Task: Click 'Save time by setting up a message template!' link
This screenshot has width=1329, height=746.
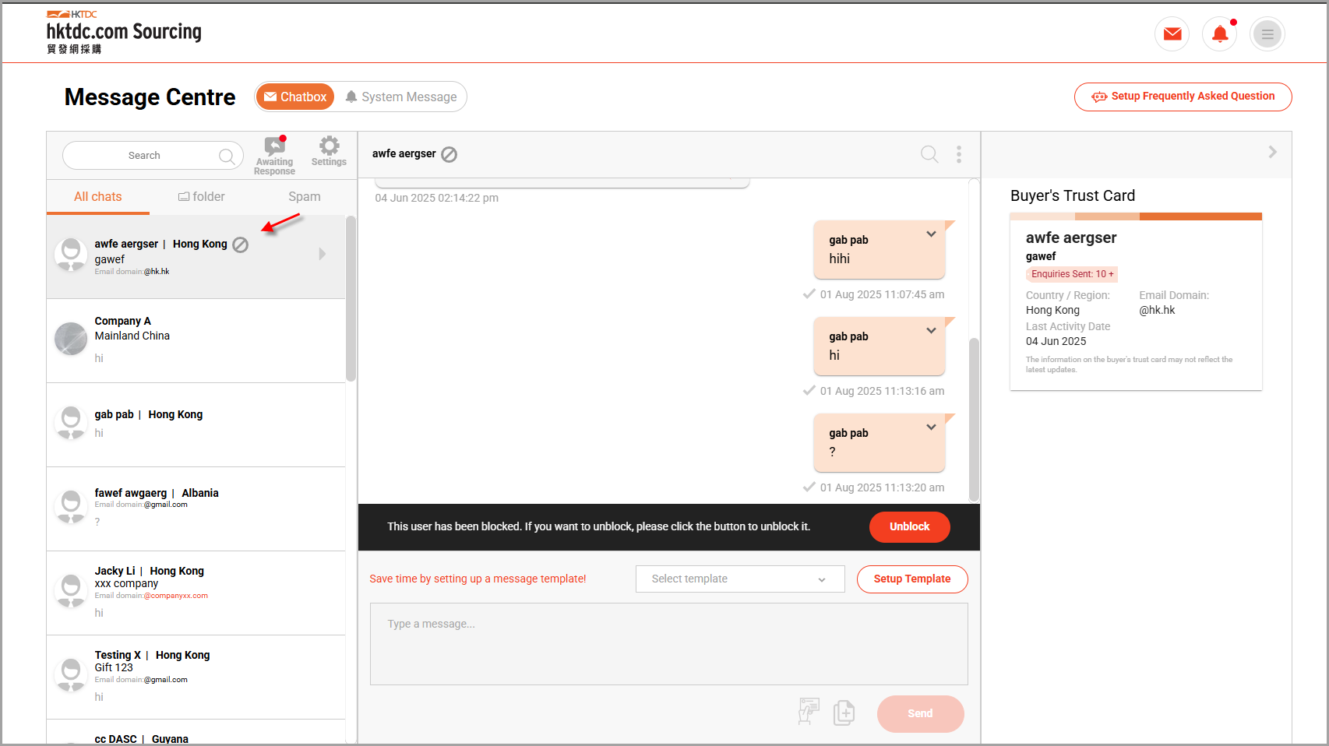Action: click(x=478, y=579)
